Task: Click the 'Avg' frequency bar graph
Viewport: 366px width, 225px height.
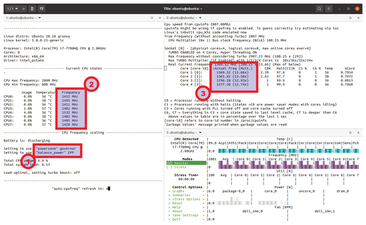Action: pyautogui.click(x=226, y=164)
